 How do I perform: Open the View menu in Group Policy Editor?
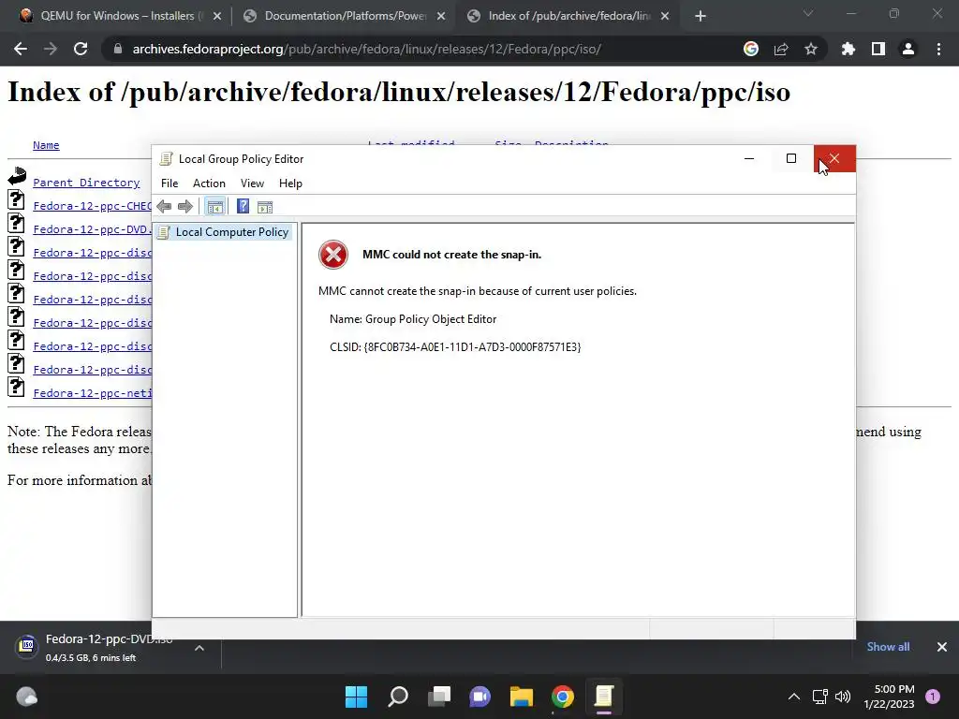pyautogui.click(x=252, y=183)
